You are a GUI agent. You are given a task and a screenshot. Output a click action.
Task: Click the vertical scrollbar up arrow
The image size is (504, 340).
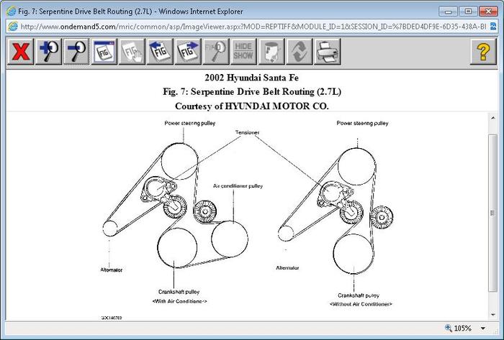click(x=493, y=118)
